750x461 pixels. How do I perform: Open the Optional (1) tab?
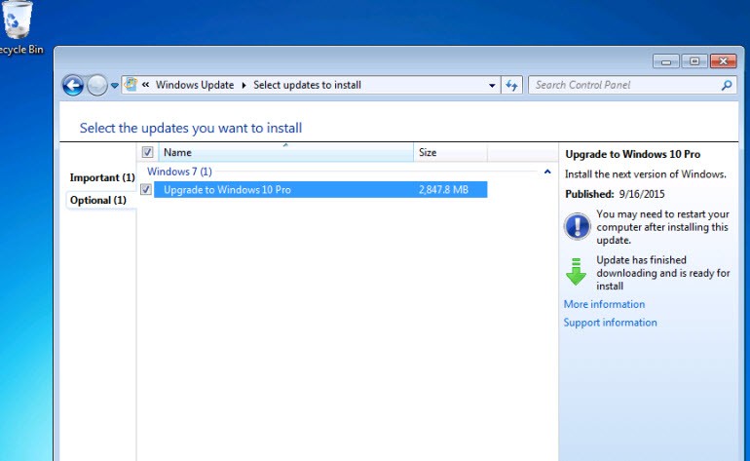pos(98,200)
